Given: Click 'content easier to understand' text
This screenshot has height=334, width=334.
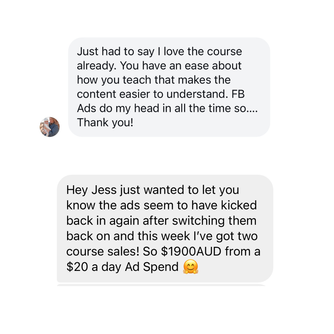Looking at the screenshot, I should [x=149, y=94].
